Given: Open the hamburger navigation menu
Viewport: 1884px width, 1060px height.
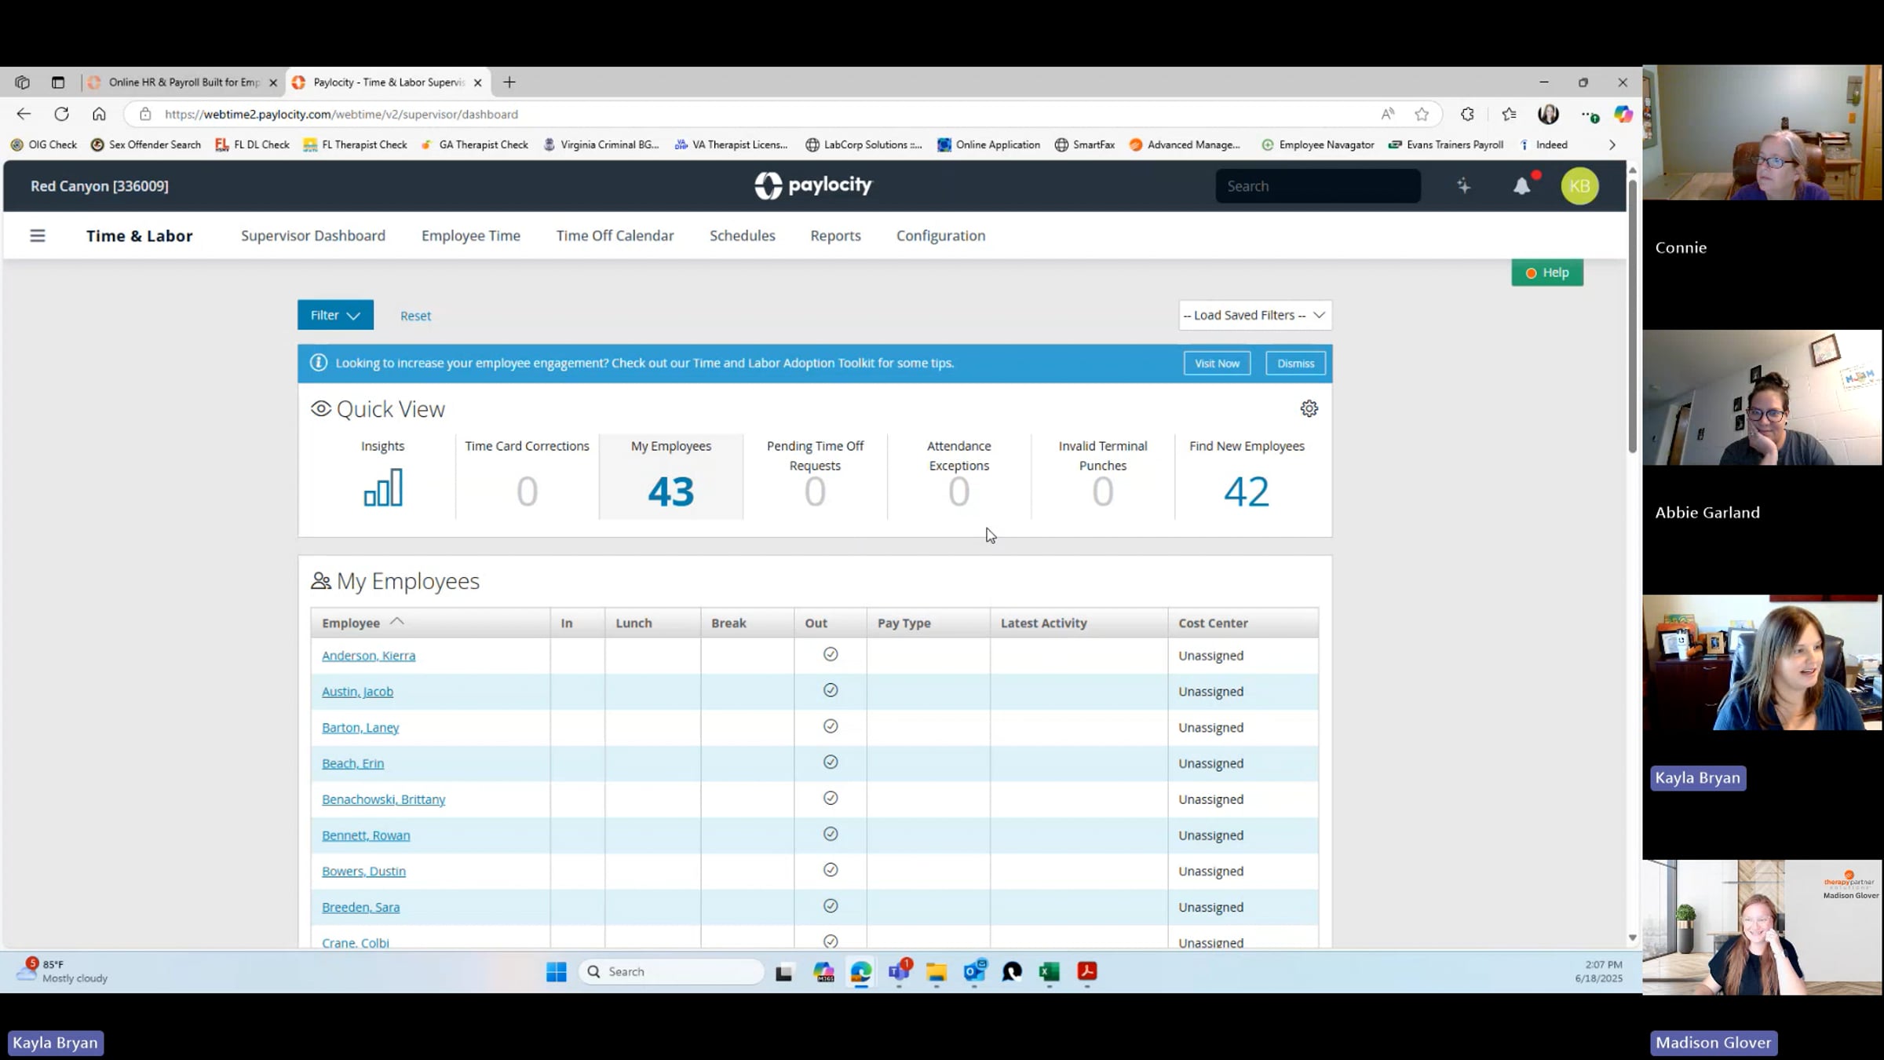Looking at the screenshot, I should 37,236.
